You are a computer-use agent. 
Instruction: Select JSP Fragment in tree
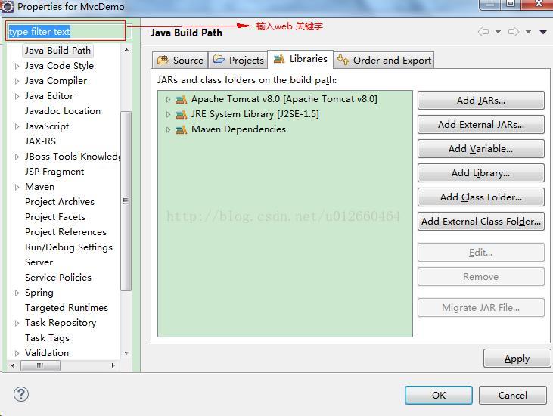pos(54,172)
